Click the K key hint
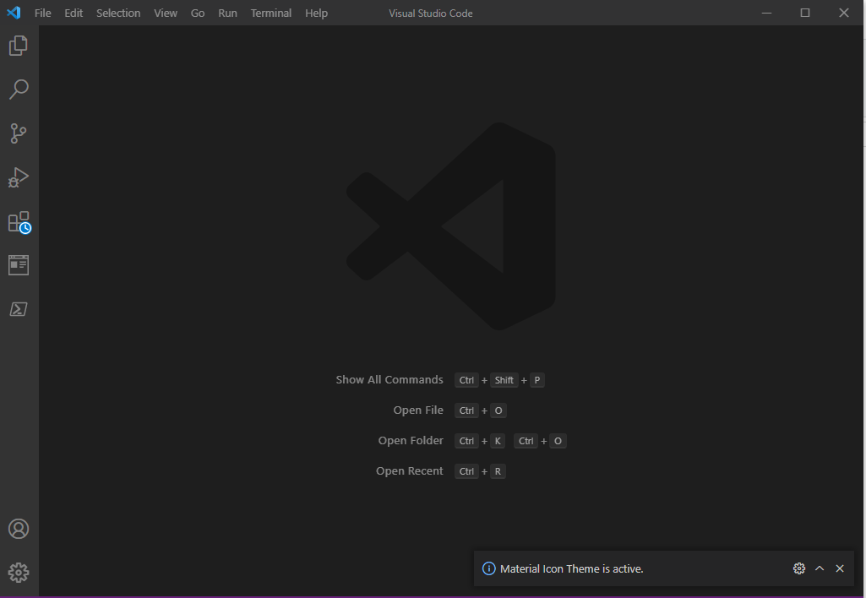Image resolution: width=866 pixels, height=598 pixels. pyautogui.click(x=498, y=441)
